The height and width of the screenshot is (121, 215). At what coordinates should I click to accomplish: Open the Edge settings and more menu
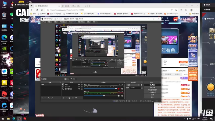click(197, 10)
